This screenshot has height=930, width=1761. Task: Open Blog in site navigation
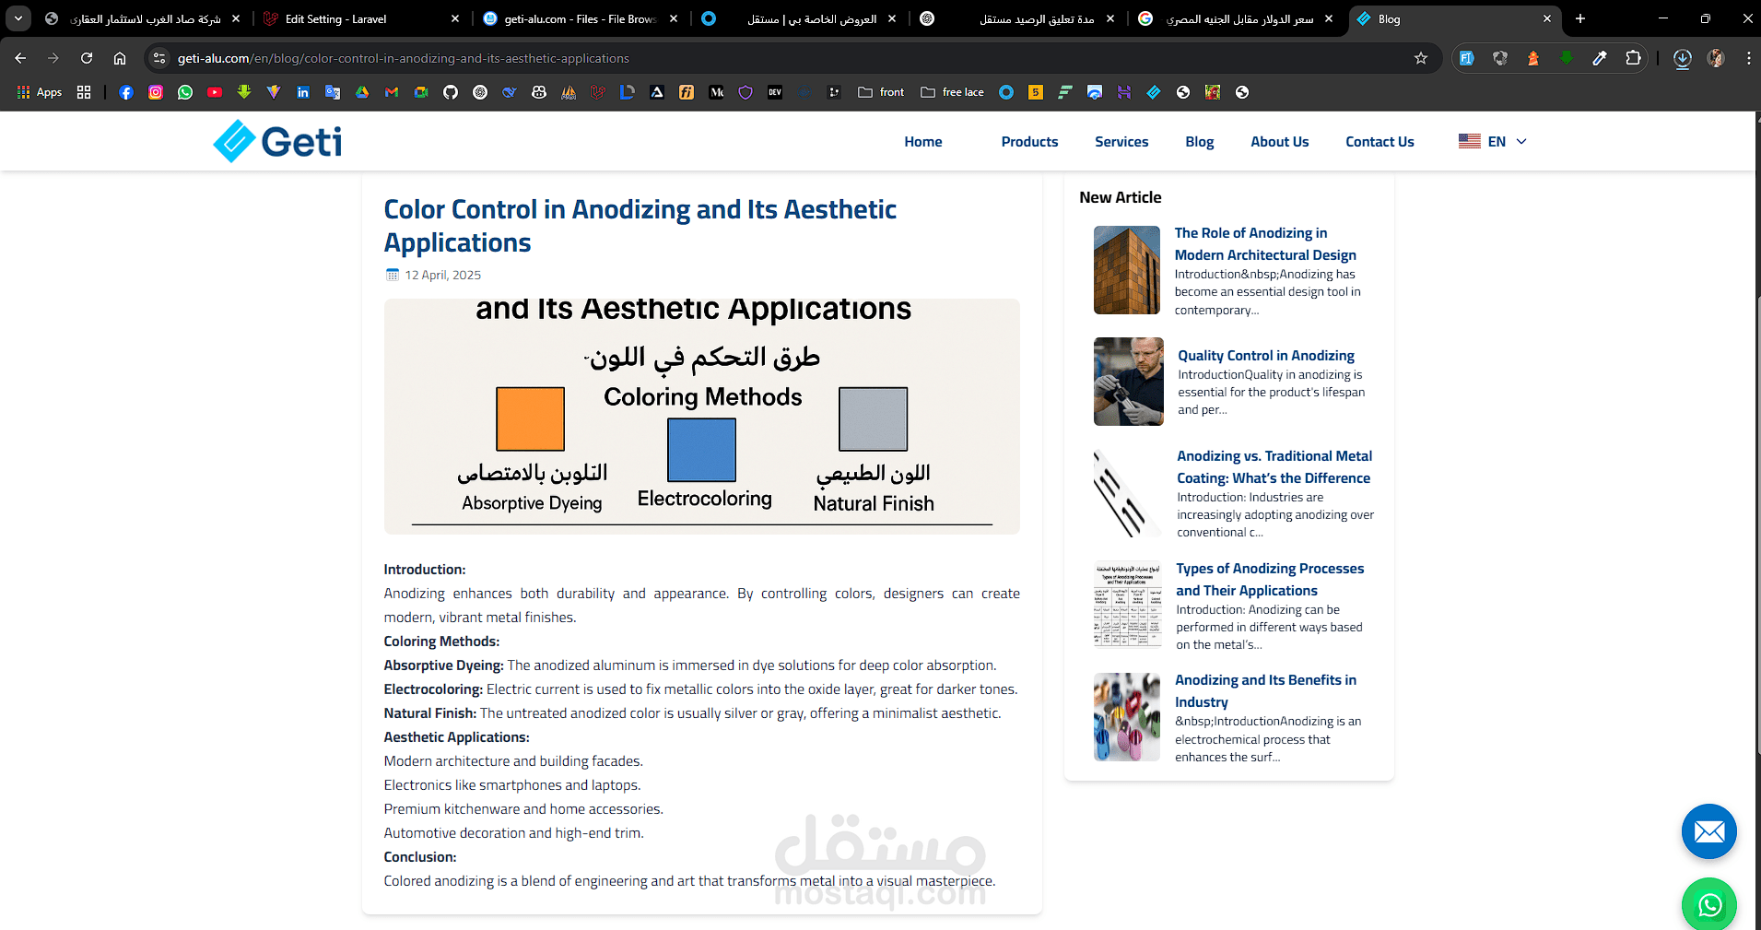(x=1199, y=142)
